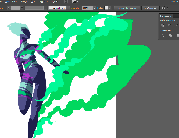Screen dimensions: 179x138
Task: Click the Estilo graphic style swatch
Action: tap(106, 8)
